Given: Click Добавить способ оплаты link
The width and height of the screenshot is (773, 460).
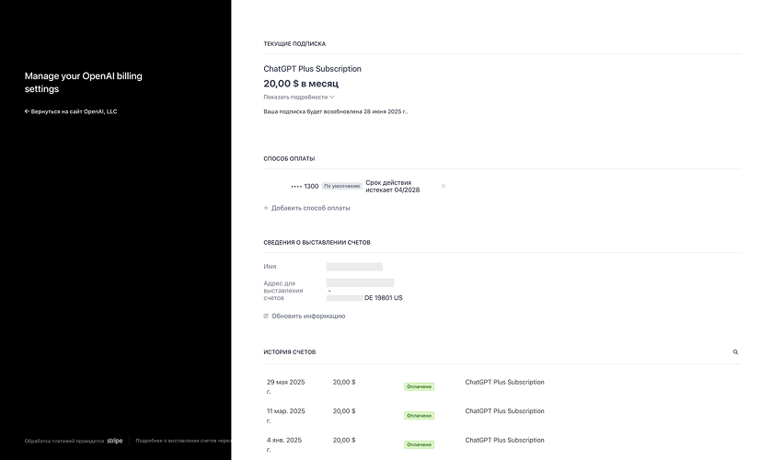Looking at the screenshot, I should click(306, 208).
